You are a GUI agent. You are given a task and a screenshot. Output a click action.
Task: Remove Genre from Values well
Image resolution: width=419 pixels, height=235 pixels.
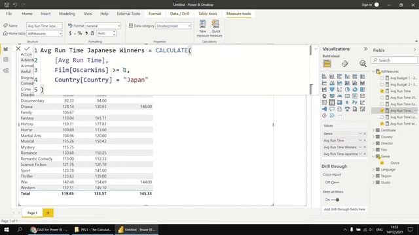pos(365,133)
